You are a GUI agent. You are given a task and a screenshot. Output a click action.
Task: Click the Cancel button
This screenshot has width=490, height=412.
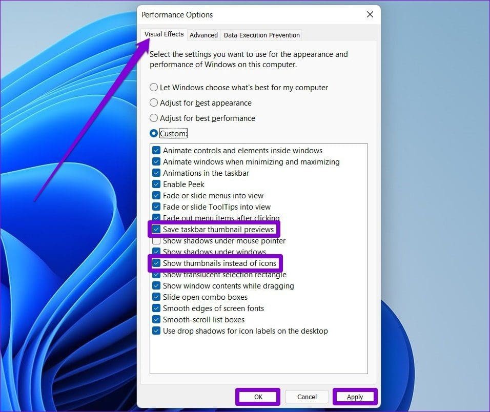pos(307,397)
